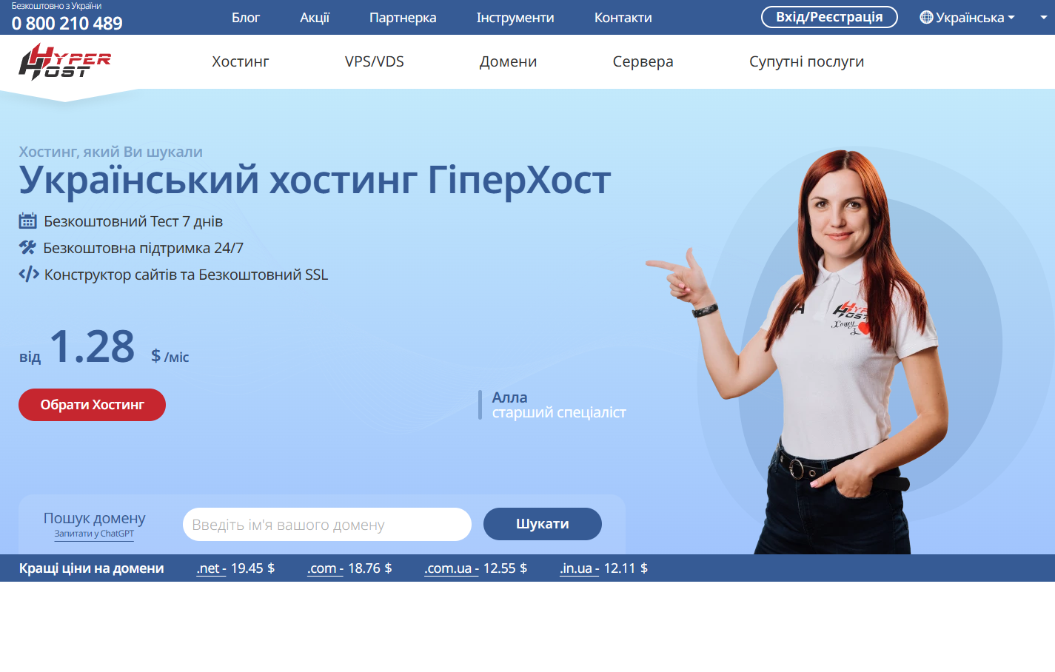Click the Запитати у ChatGPT link
Image resolution: width=1055 pixels, height=672 pixels.
94,534
